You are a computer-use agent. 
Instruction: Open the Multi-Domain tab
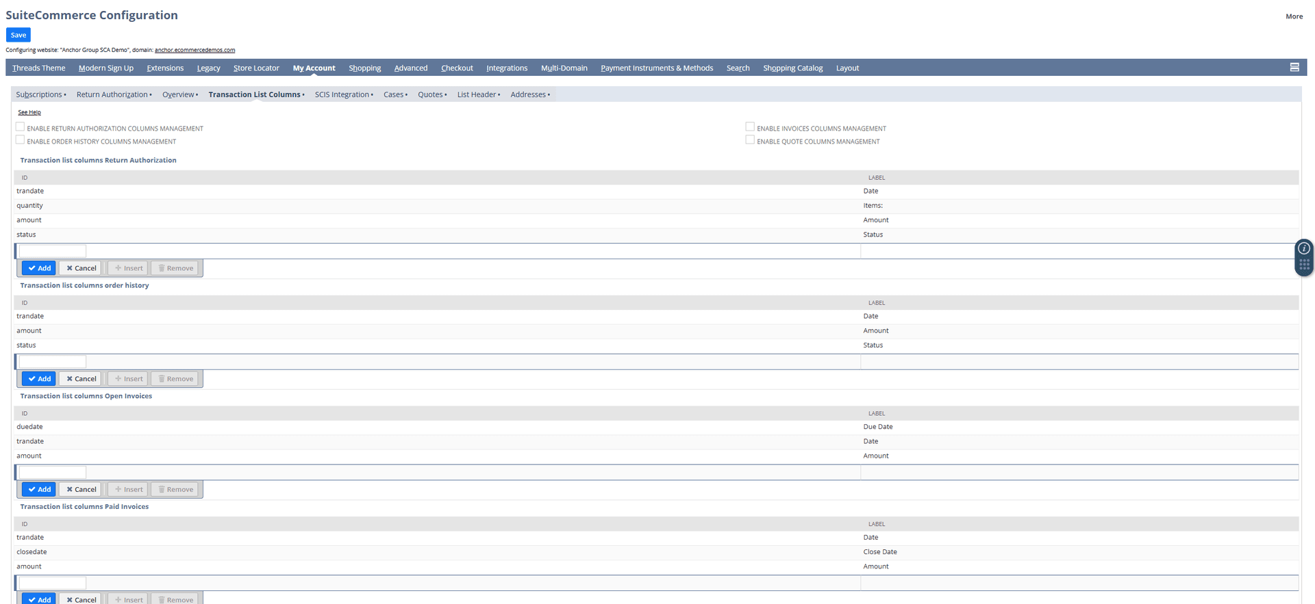pyautogui.click(x=564, y=68)
